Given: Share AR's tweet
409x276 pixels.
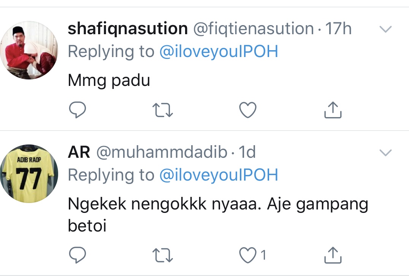Looking at the screenshot, I should [333, 255].
